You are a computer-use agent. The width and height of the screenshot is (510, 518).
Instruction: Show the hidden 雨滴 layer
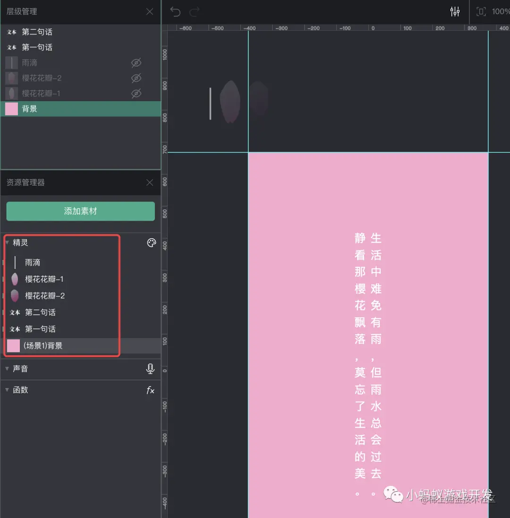coord(136,62)
